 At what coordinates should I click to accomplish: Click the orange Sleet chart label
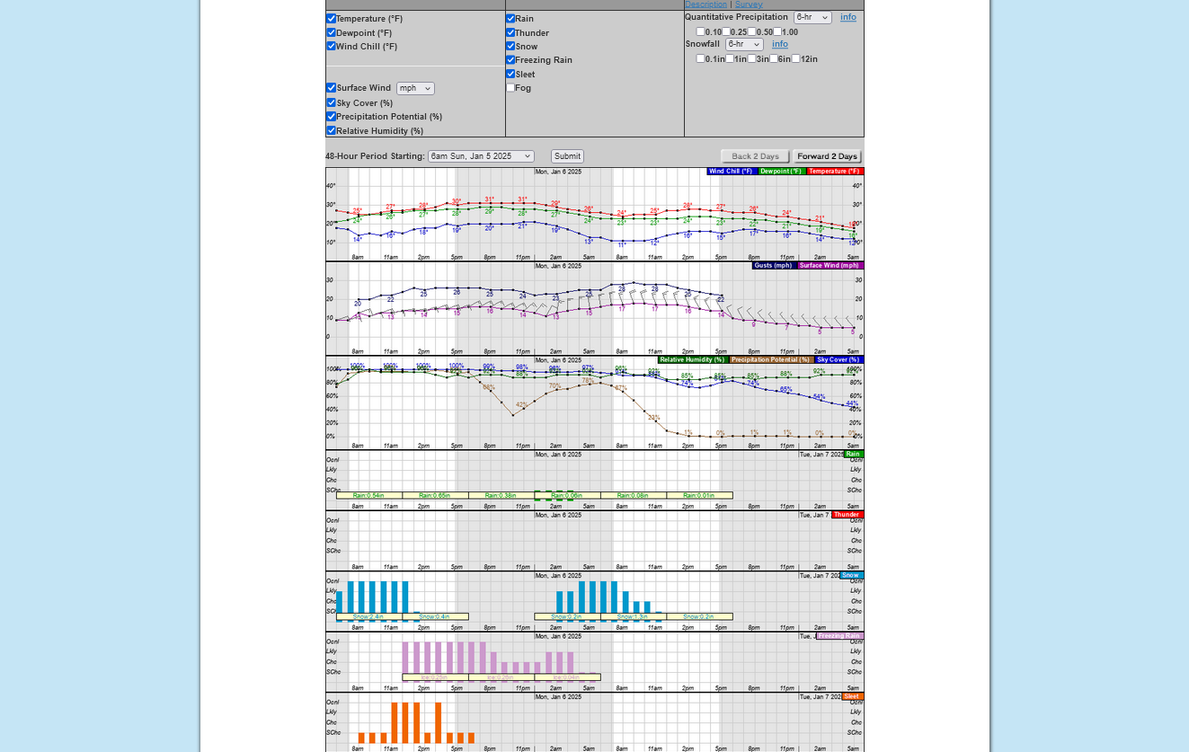coord(852,696)
